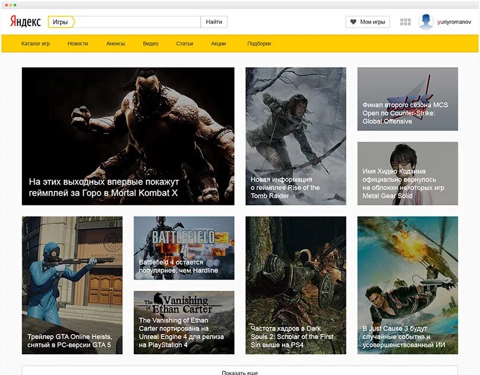Open the services grid icon
480x375 pixels.
(405, 22)
